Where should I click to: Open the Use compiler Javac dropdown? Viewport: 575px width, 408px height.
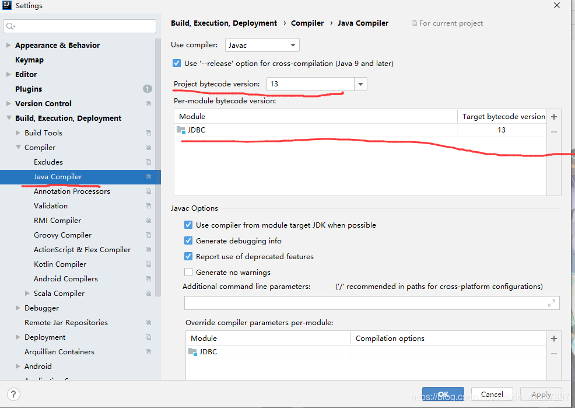coord(262,45)
